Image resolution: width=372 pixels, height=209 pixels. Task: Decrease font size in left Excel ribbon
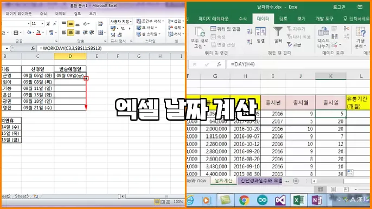[x=55, y=24]
